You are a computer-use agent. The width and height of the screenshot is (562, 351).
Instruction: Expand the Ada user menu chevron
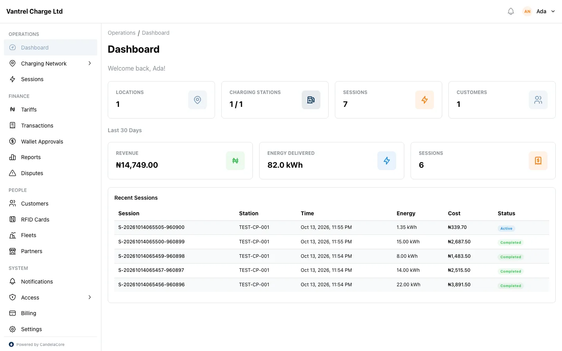(553, 11)
